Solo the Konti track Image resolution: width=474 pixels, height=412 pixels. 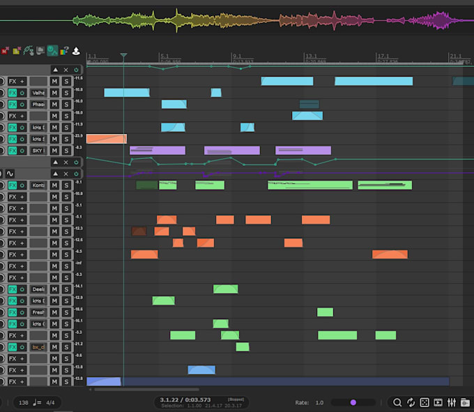click(x=66, y=185)
